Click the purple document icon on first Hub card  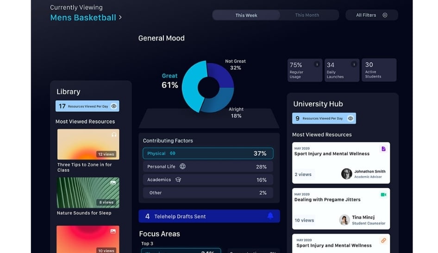click(383, 149)
